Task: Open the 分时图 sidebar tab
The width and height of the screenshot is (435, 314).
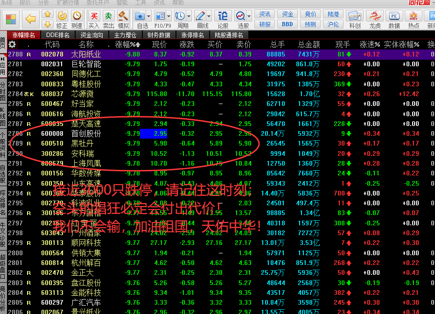Action: [3, 91]
